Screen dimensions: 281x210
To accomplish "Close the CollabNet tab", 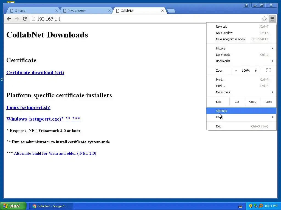I will (162, 11).
